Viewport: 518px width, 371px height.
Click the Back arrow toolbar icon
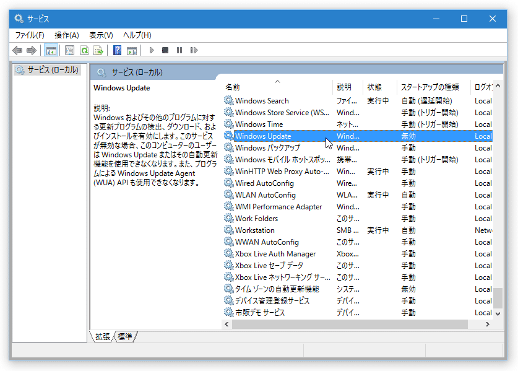point(17,50)
